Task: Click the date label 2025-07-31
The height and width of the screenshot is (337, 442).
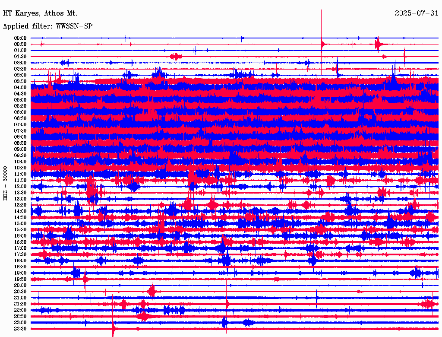Action: click(416, 13)
